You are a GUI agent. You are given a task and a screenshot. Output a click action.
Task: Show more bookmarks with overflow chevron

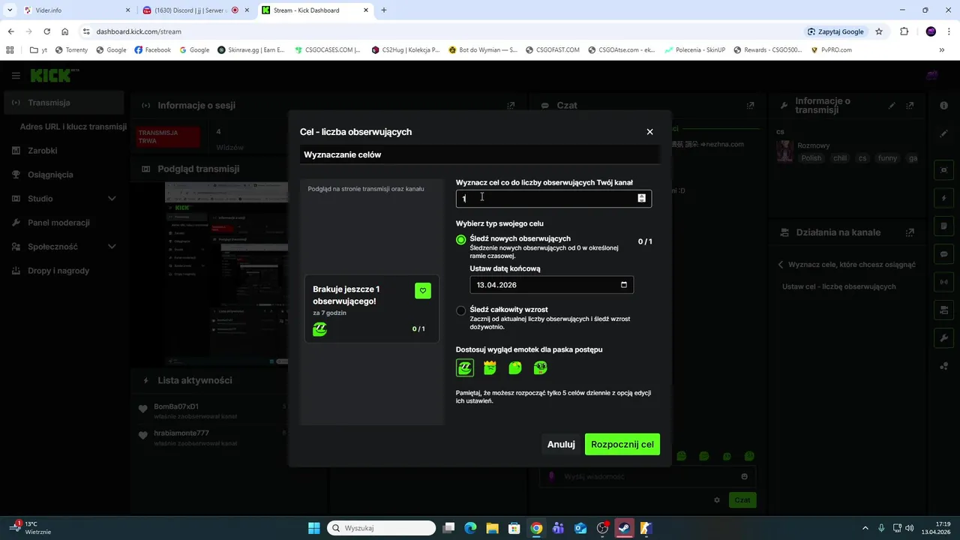(942, 50)
